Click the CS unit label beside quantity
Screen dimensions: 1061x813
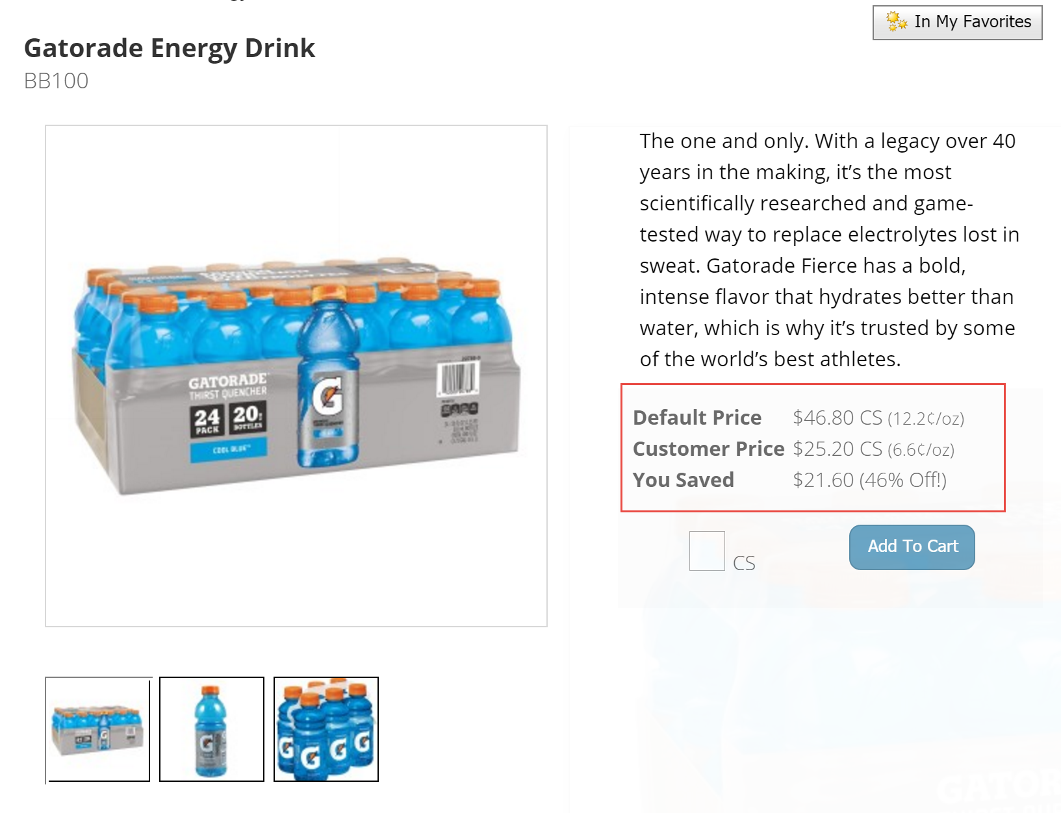click(x=744, y=563)
